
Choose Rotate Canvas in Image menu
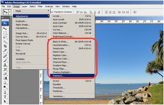coord(31,44)
